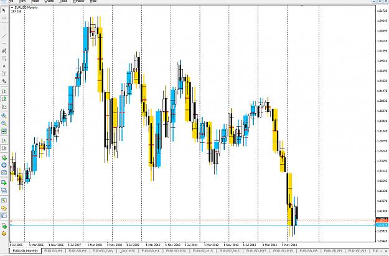Select the trendline drawing tool
The height and width of the screenshot is (256, 389).
(4, 36)
